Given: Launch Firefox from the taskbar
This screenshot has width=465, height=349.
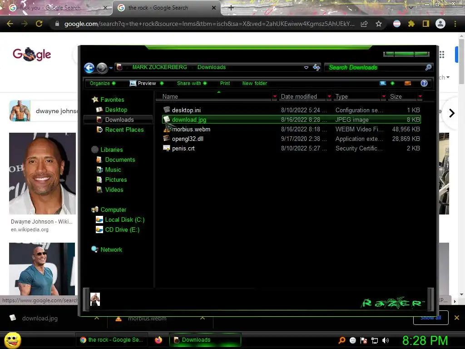Looking at the screenshot, I should pos(158,340).
